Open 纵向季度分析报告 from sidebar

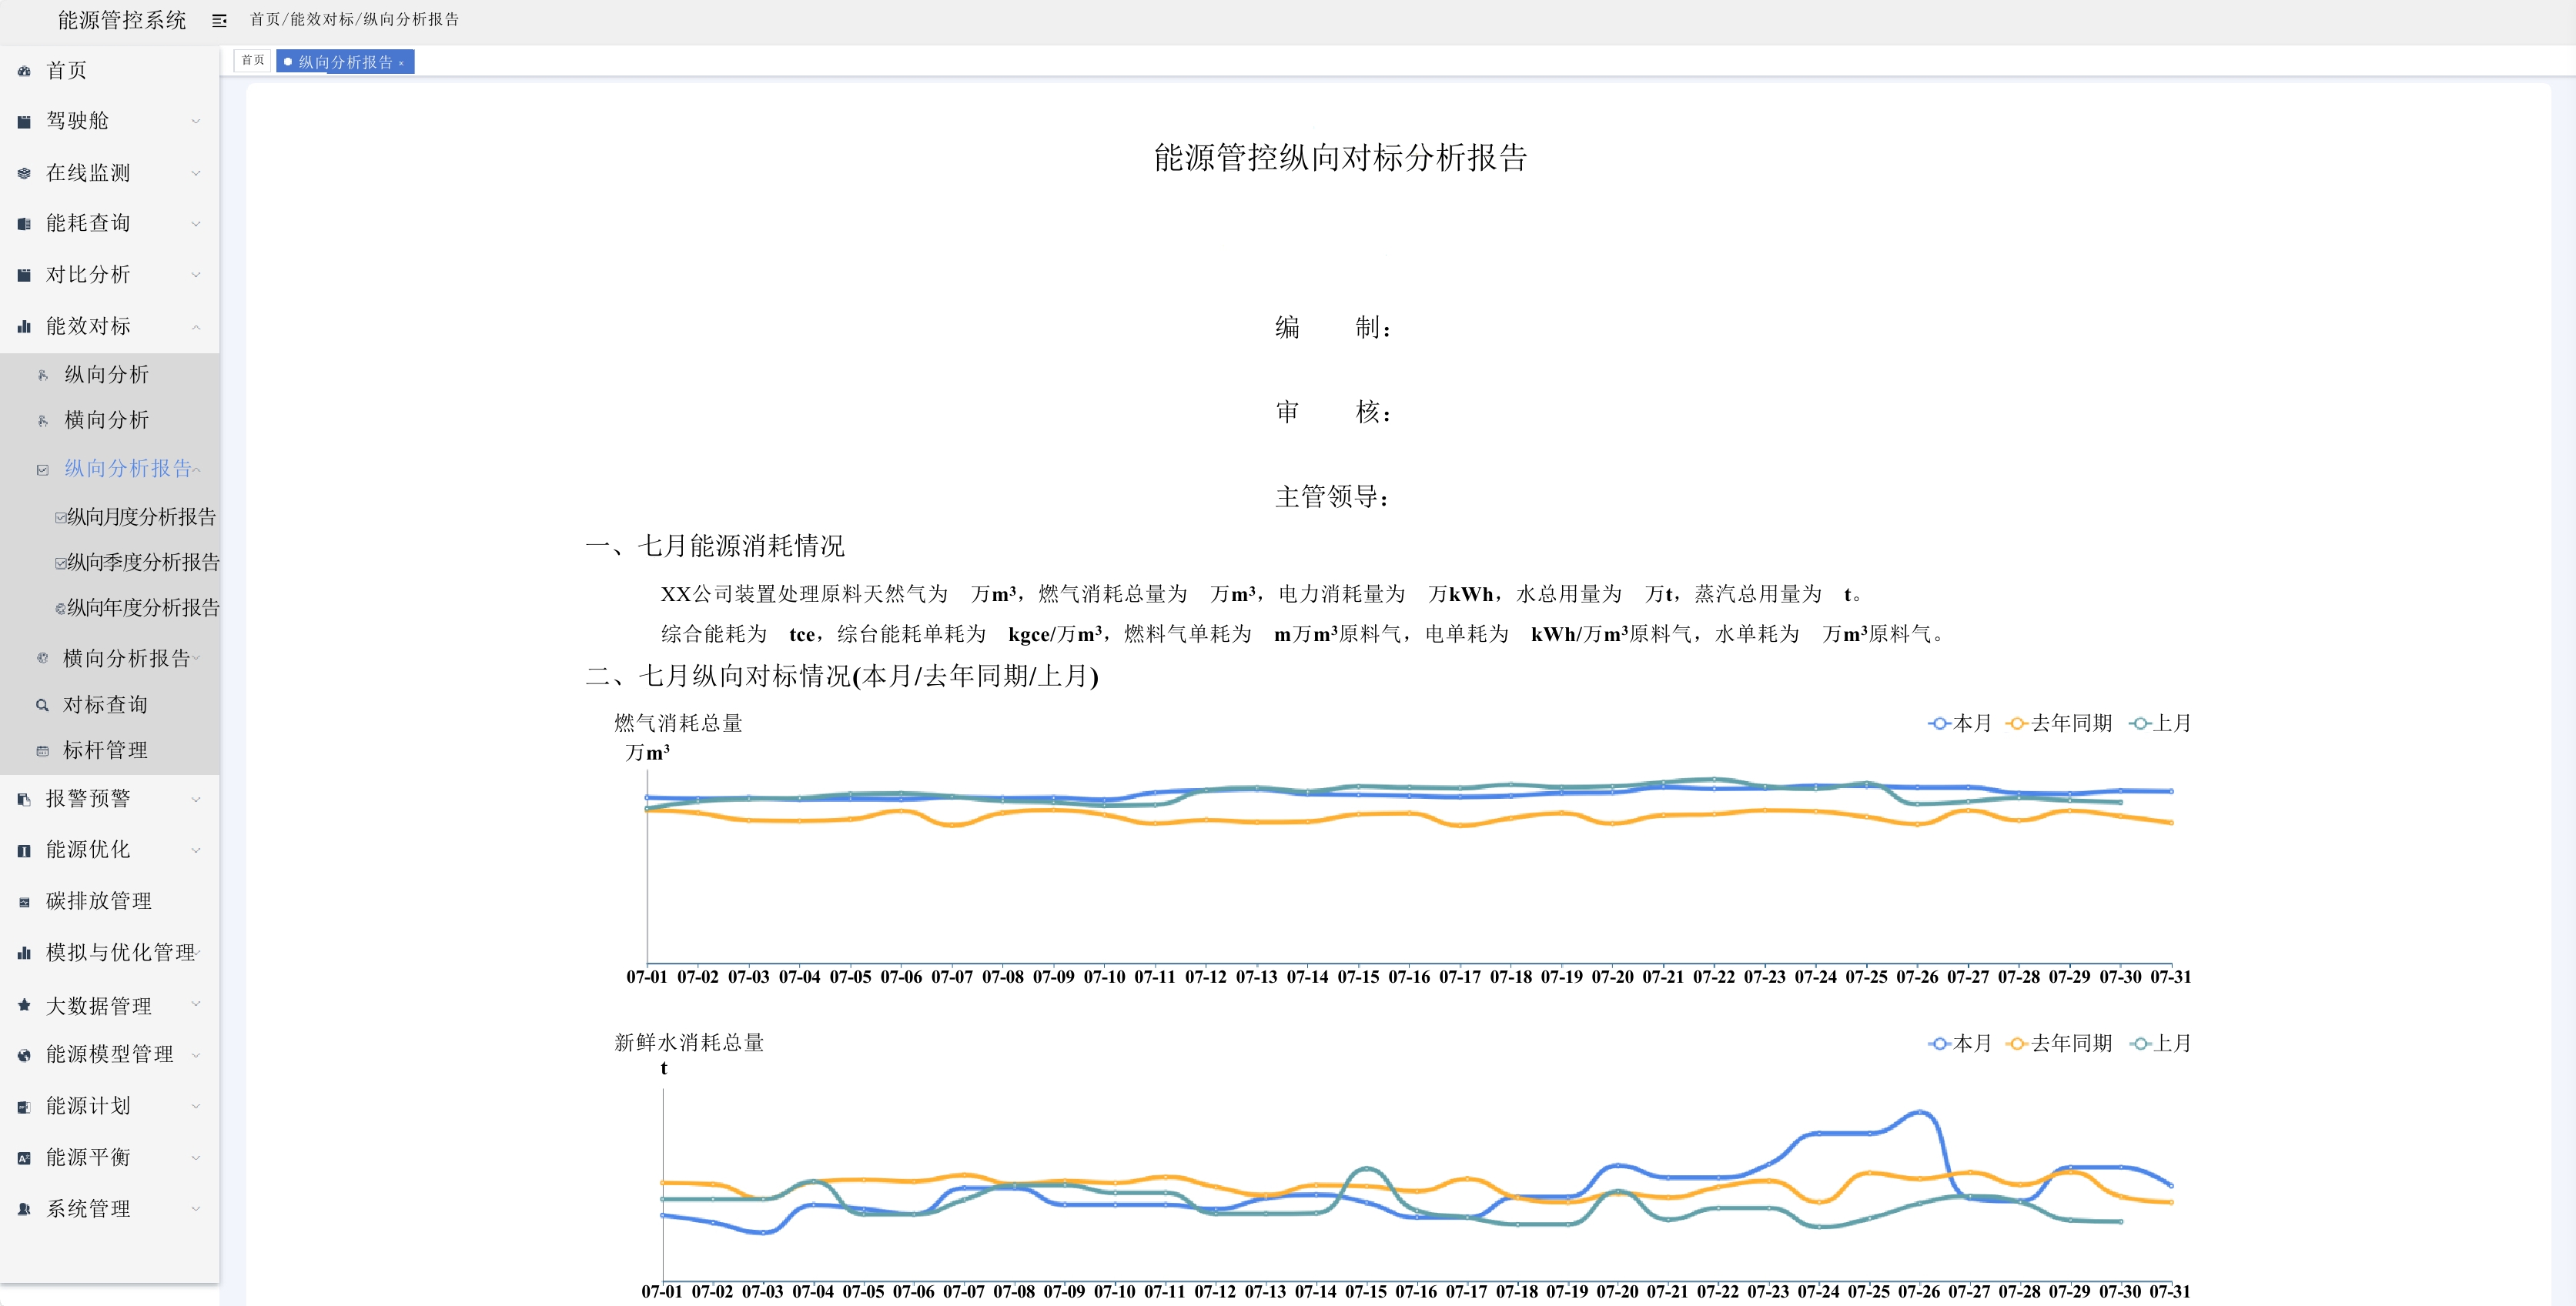point(143,562)
